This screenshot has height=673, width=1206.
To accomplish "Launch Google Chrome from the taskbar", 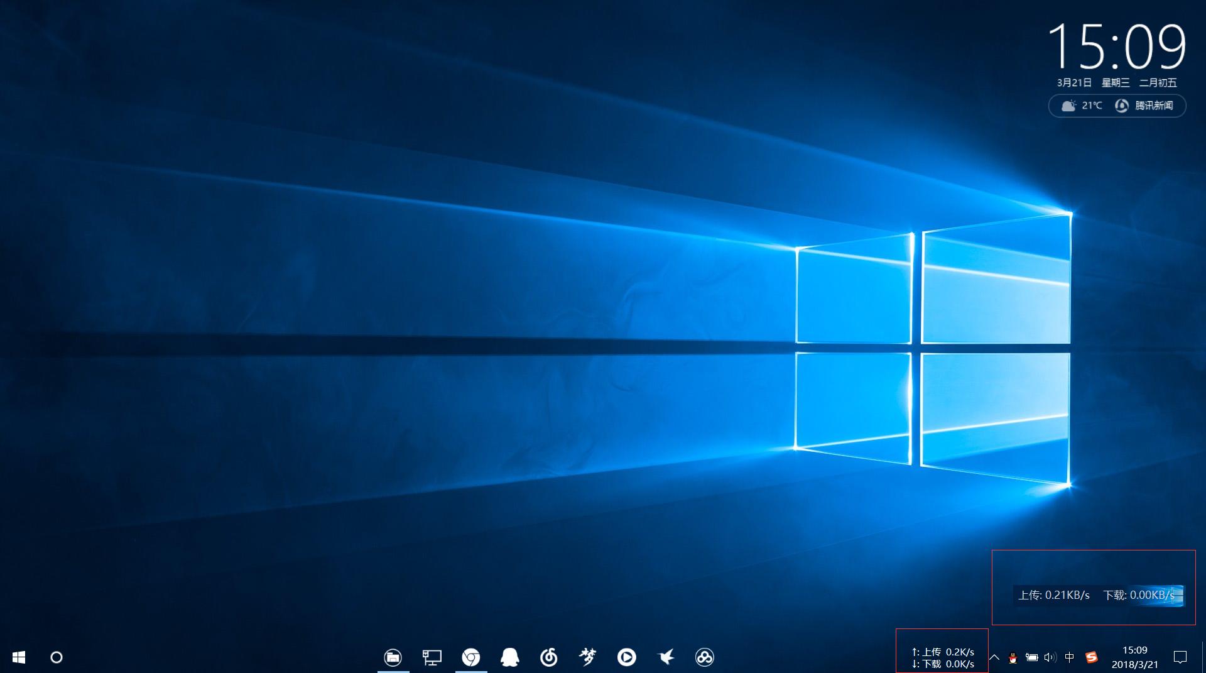I will (471, 657).
